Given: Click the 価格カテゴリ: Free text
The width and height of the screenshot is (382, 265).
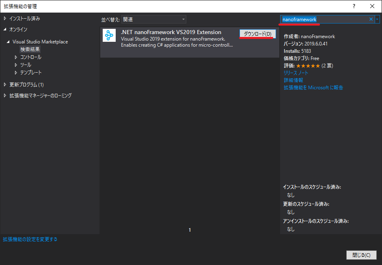Looking at the screenshot, I should 301,58.
